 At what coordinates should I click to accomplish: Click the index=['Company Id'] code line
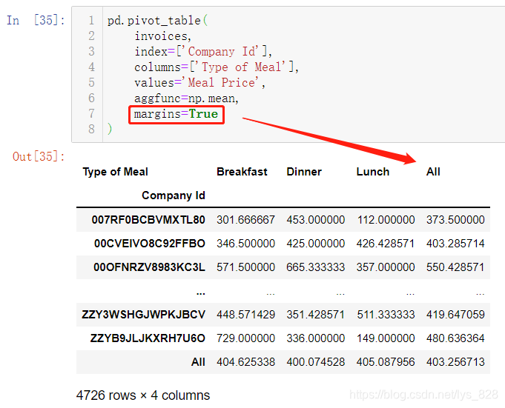tap(203, 51)
